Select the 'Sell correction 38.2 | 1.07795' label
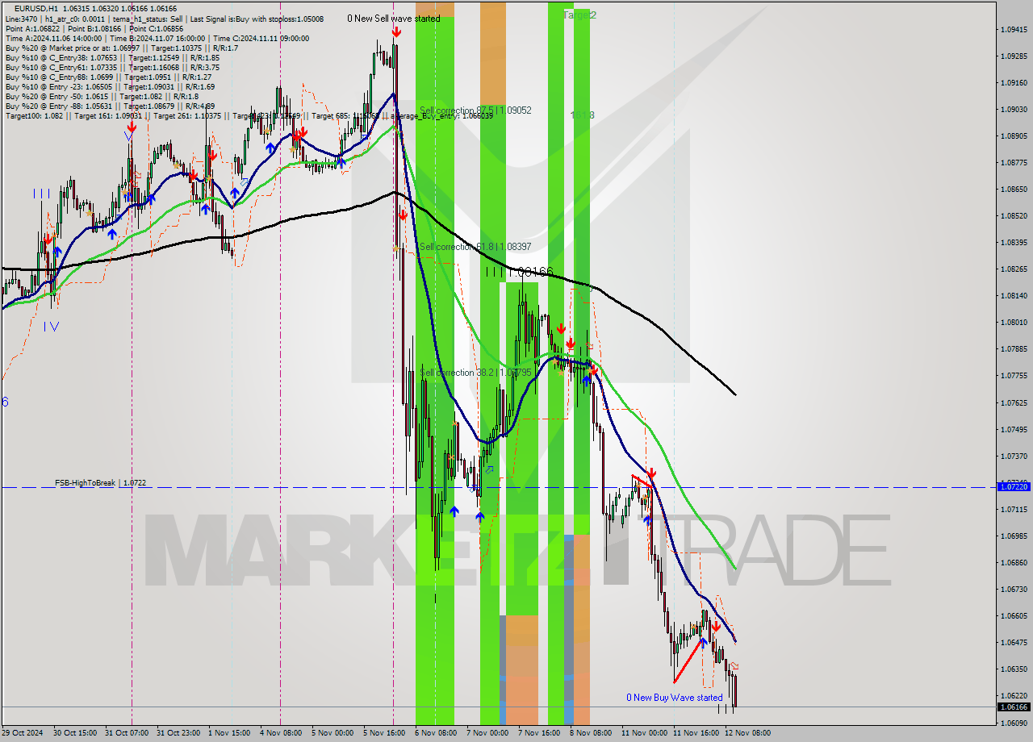The image size is (1033, 742). (x=475, y=373)
